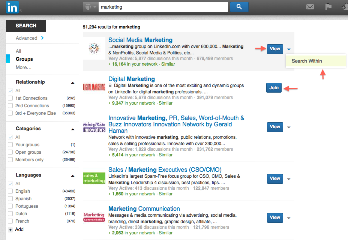
Task: Open dropdown arrow beside Sales / Marketing Executives View
Action: click(x=288, y=179)
